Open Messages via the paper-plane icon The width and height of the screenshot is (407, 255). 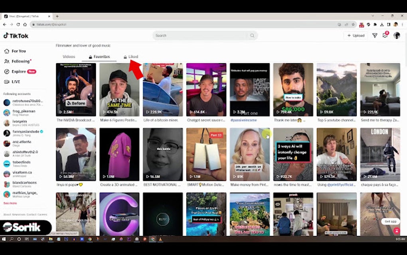[x=375, y=36]
